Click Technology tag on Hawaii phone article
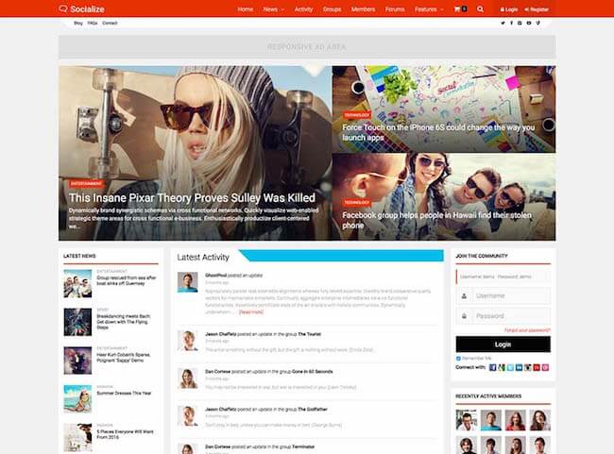614x454 pixels. pyautogui.click(x=357, y=203)
